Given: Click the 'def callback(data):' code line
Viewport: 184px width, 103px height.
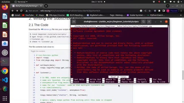Looking at the screenshot, I should (46, 65).
